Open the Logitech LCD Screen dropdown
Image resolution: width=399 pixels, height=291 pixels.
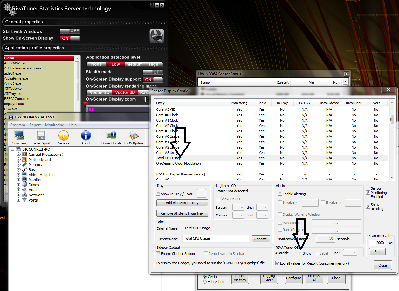[x=238, y=208]
